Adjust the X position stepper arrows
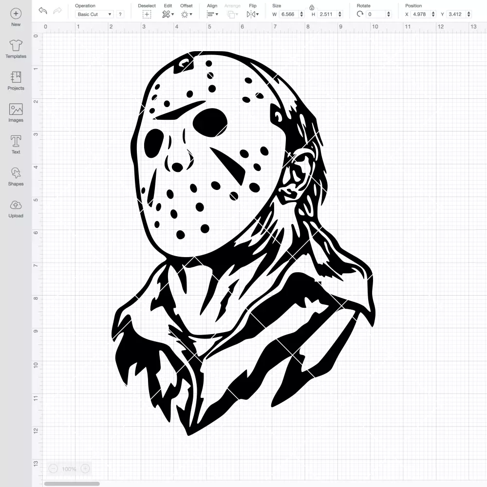487x487 pixels. click(433, 14)
